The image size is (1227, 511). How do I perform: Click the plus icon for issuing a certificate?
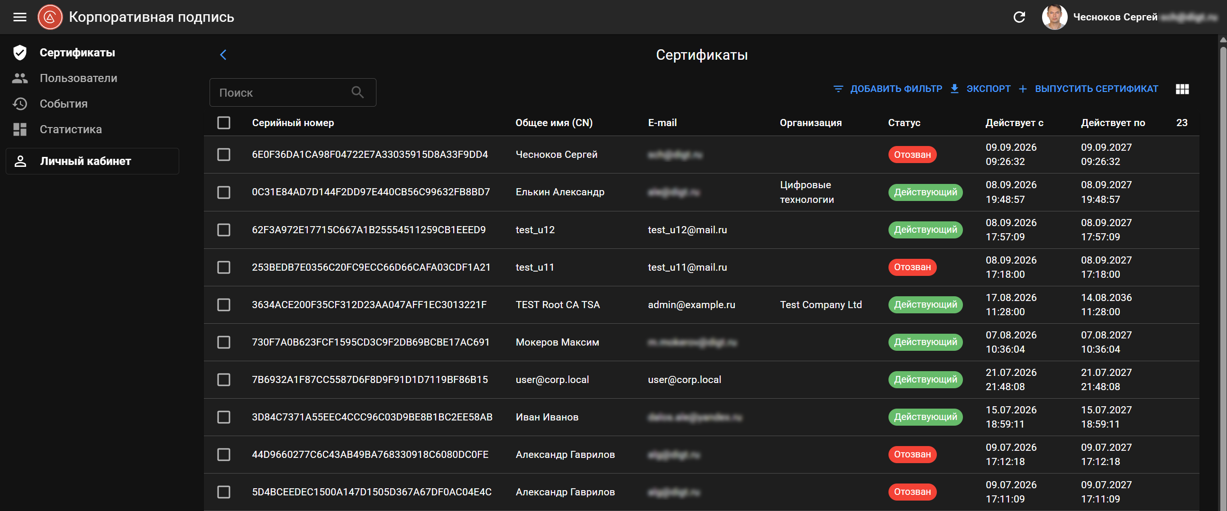tap(1023, 89)
